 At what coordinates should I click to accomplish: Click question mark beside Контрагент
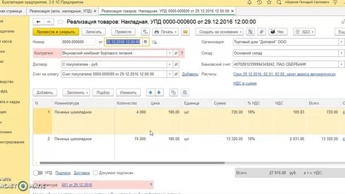tap(182, 53)
